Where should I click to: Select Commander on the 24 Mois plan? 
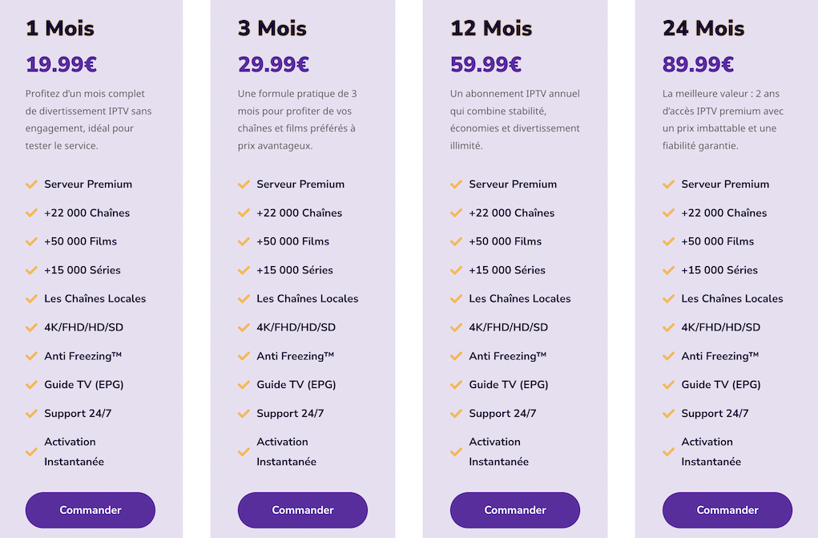point(727,510)
